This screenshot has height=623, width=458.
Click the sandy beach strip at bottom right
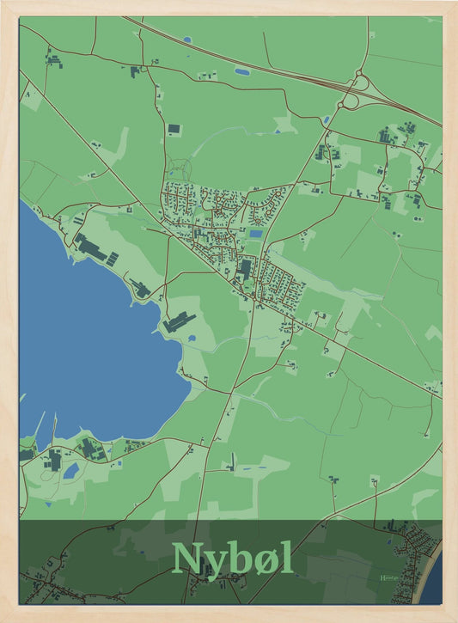(x=426, y=572)
